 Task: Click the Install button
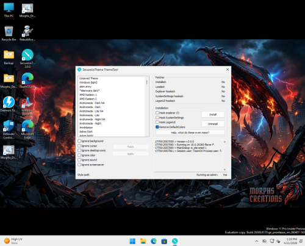click(213, 115)
